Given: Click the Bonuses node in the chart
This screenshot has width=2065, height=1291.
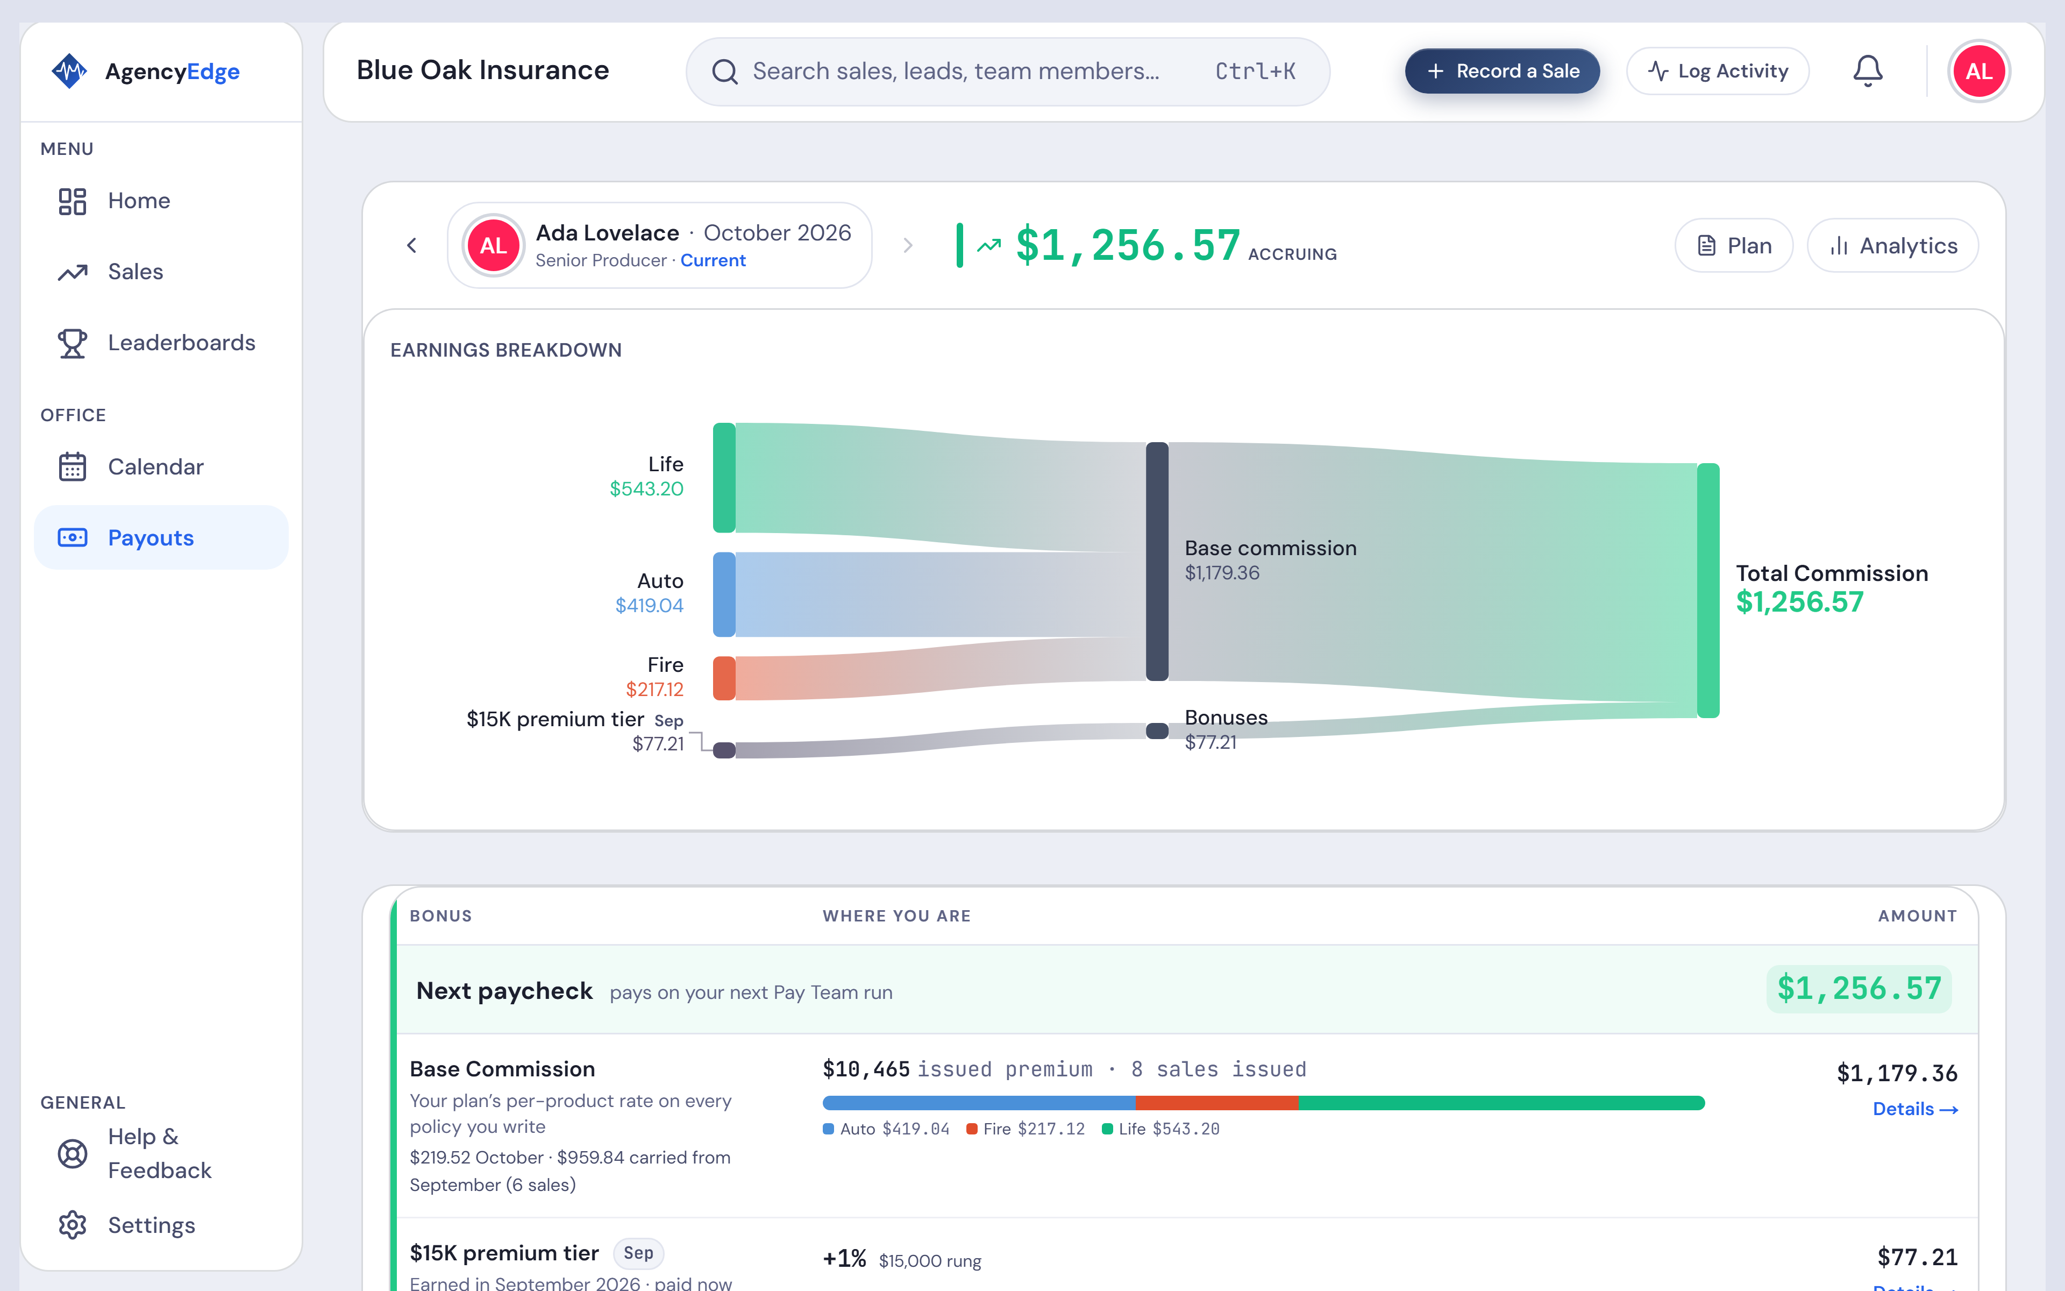Looking at the screenshot, I should point(1156,730).
